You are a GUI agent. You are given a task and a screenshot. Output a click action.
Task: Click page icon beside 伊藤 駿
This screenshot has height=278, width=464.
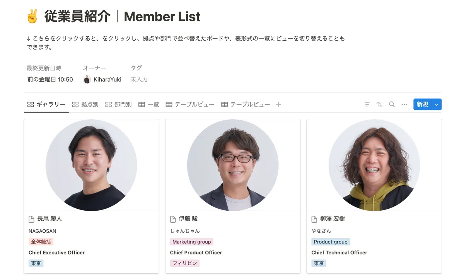click(173, 219)
